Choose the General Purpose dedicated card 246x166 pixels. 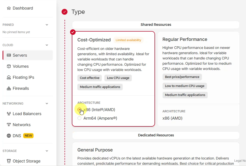(x=156, y=153)
